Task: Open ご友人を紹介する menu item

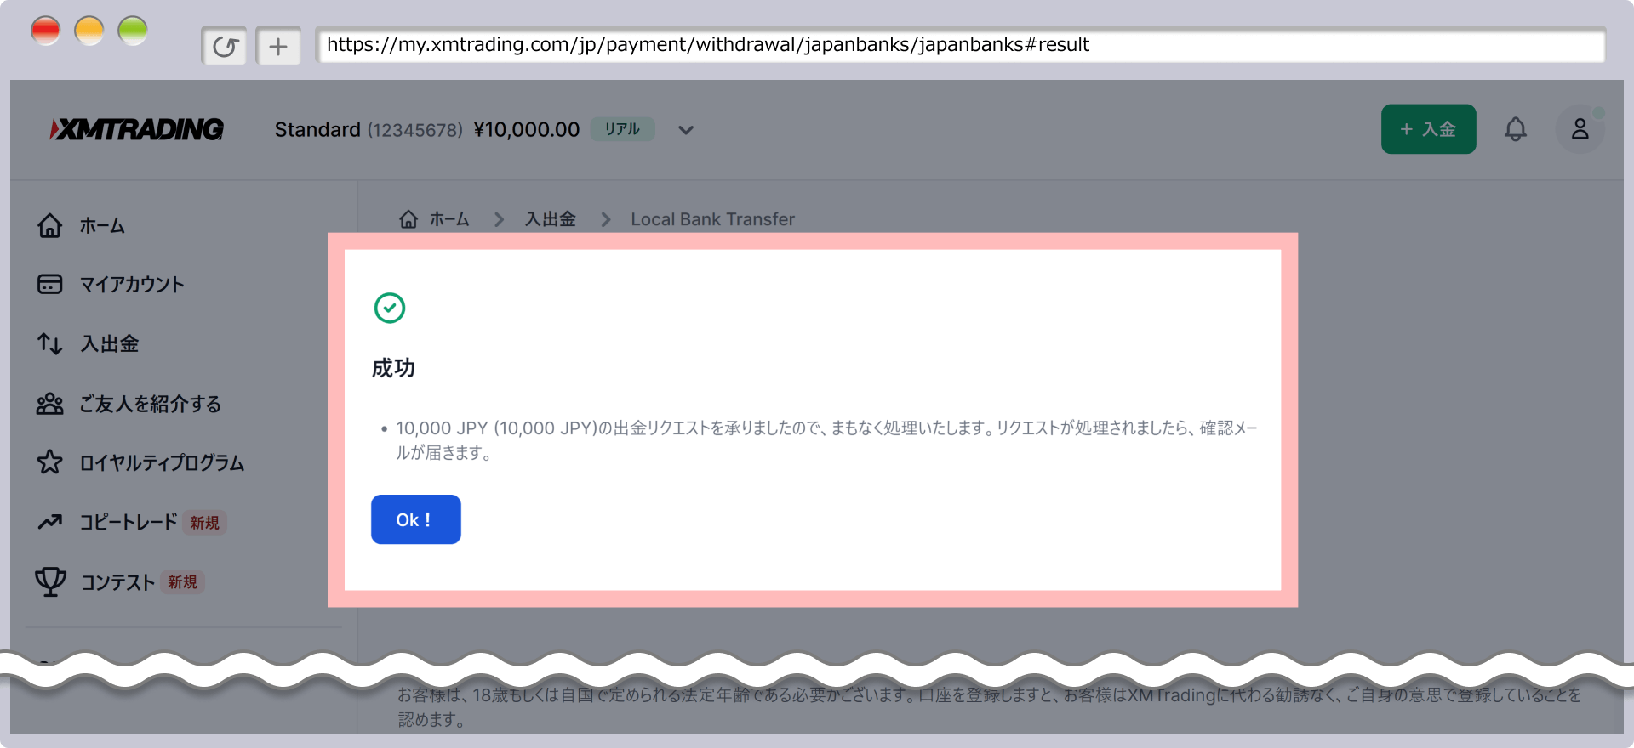Action: point(150,404)
